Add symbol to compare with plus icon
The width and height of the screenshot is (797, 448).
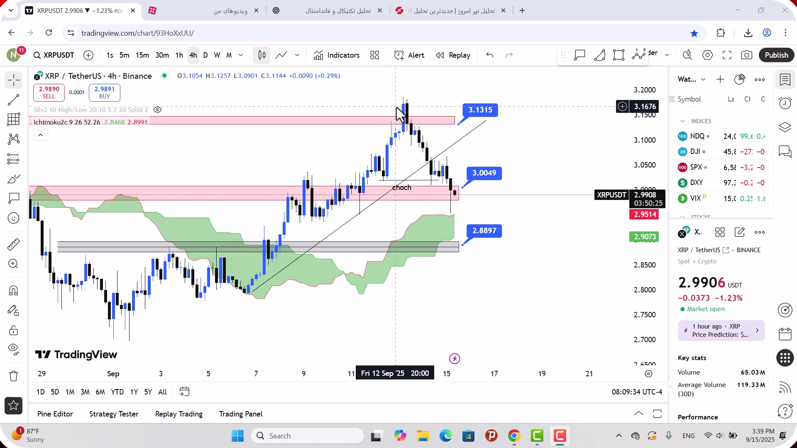[88, 55]
